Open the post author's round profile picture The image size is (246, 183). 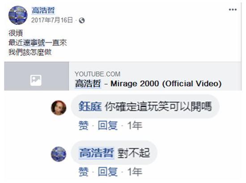click(x=18, y=15)
